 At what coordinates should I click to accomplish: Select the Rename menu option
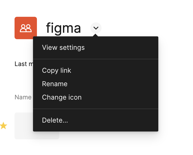click(55, 84)
